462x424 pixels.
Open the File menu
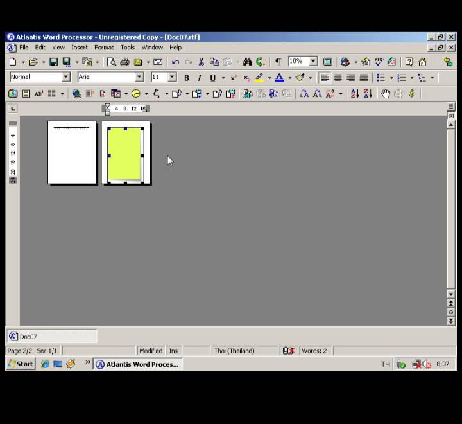click(24, 48)
